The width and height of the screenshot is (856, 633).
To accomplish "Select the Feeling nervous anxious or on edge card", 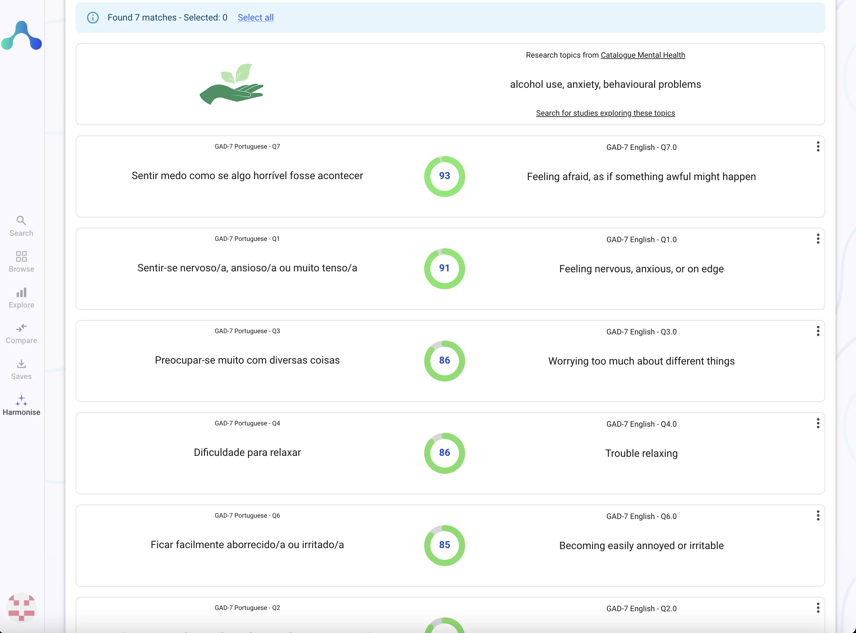I will pyautogui.click(x=641, y=268).
